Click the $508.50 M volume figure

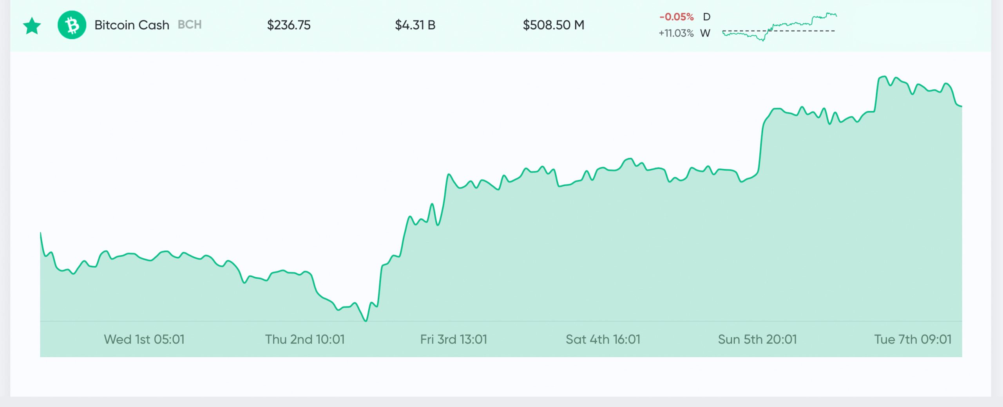point(553,25)
